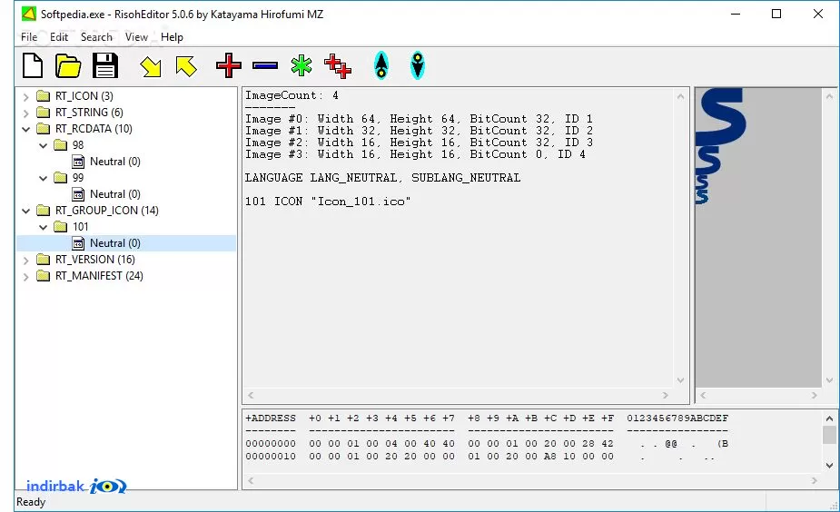
Task: Click the RT_VERSION folder icon
Action: [43, 260]
